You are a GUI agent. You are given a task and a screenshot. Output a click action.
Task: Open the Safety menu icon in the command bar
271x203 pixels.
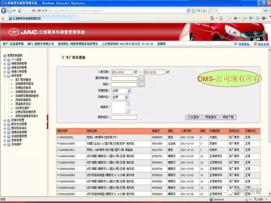tap(251, 18)
